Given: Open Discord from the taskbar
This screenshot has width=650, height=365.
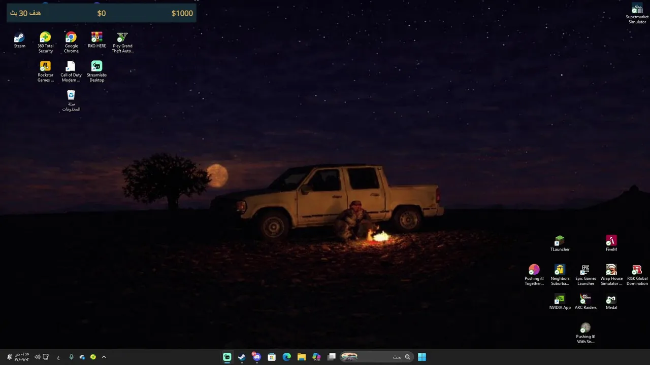Looking at the screenshot, I should [x=256, y=357].
